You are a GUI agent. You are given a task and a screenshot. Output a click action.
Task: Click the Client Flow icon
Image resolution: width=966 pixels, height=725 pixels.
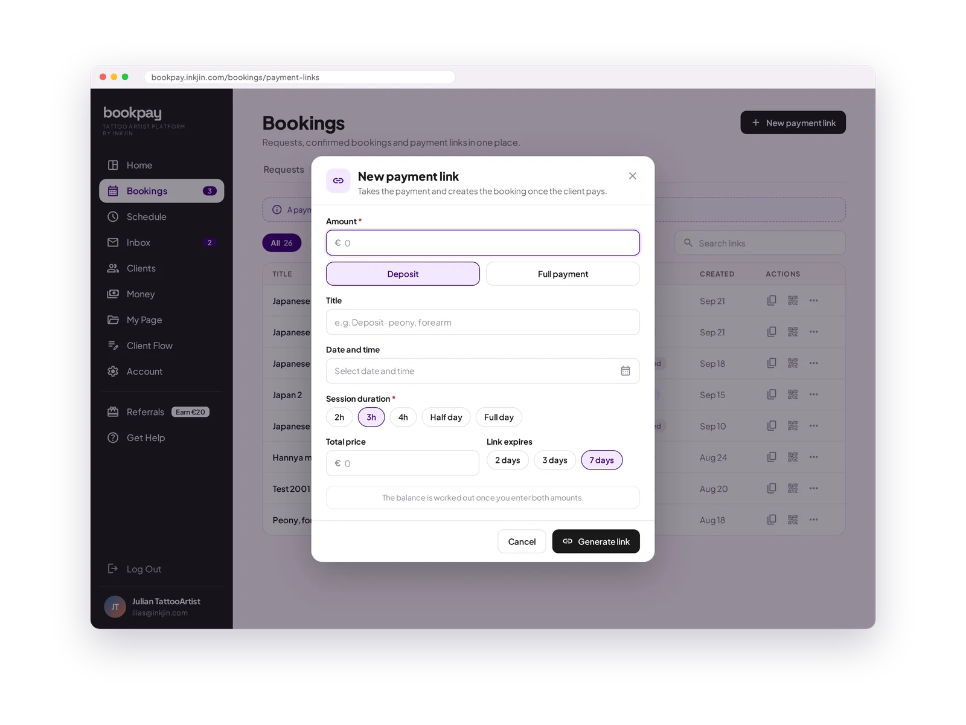[113, 346]
